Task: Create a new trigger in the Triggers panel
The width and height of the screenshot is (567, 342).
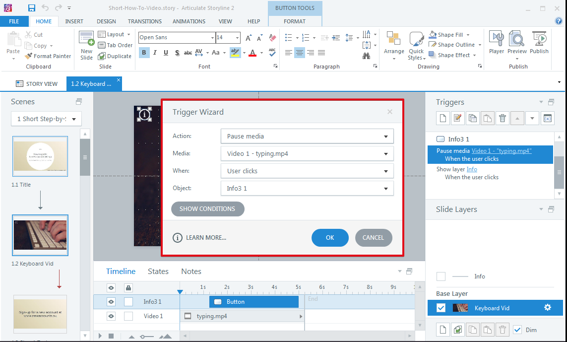Action: (x=442, y=118)
